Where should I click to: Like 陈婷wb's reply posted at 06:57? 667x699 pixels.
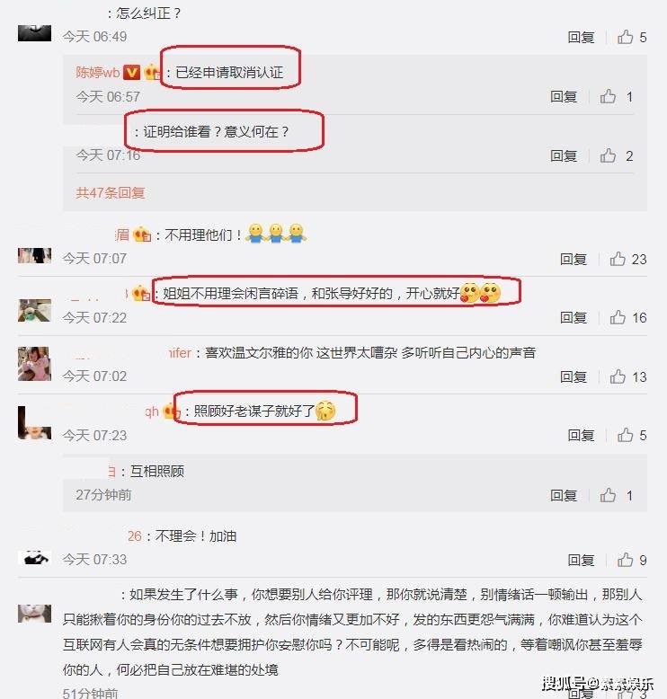(608, 96)
